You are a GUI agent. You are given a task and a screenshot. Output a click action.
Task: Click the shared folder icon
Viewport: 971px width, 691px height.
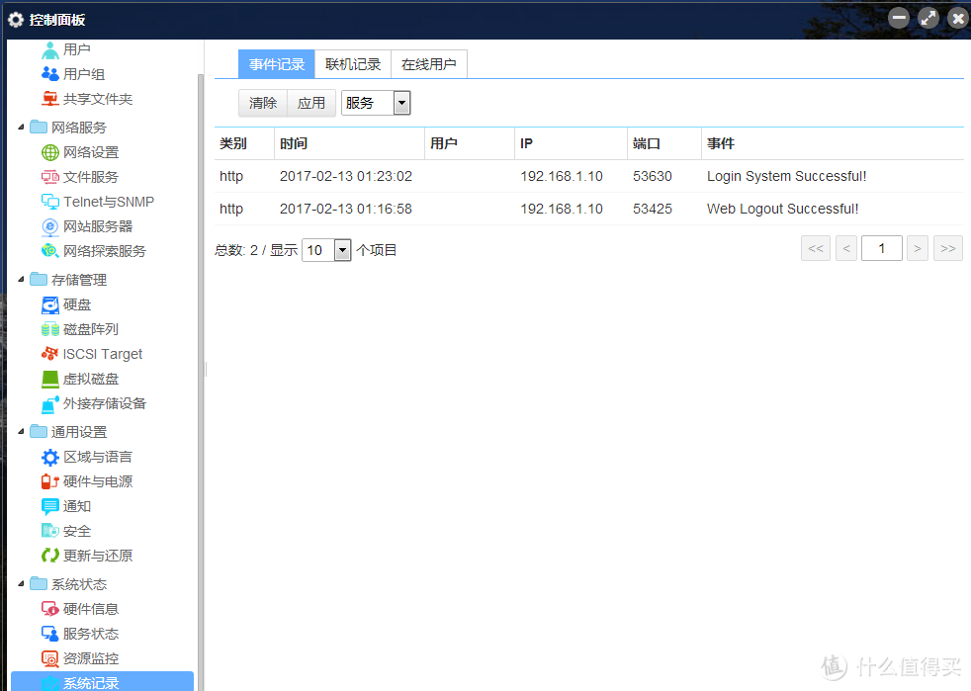pyautogui.click(x=50, y=99)
